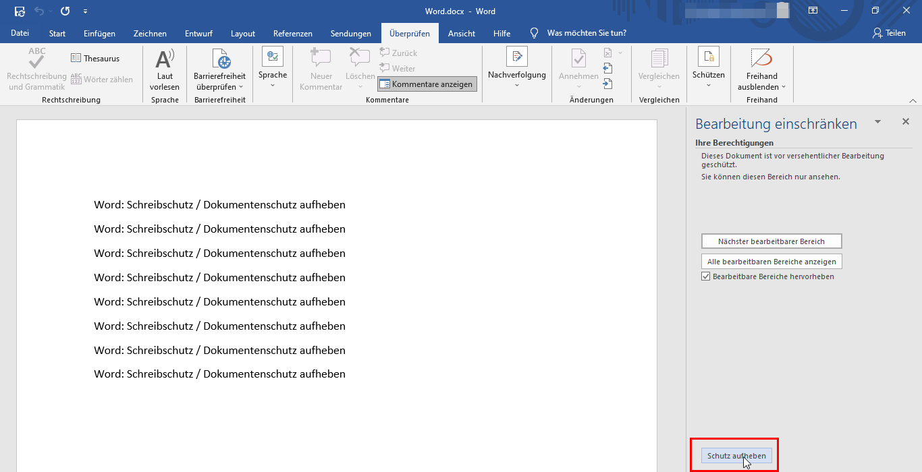Click the Barrierefreiheit überprüfen document icon
Viewport: 922px width, 472px height.
pos(221,59)
